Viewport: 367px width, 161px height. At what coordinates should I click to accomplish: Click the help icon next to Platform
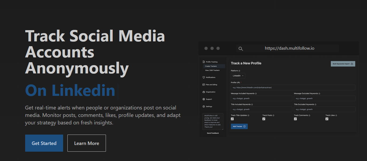239,71
